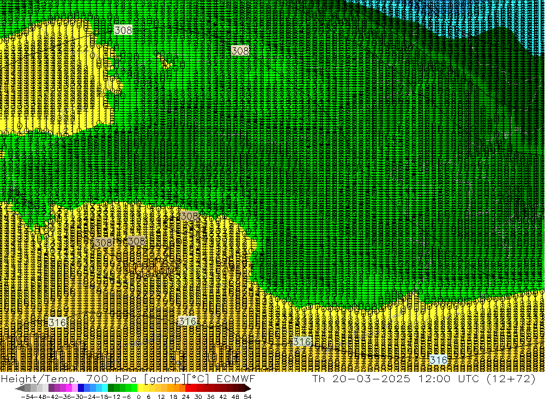The height and width of the screenshot is (399, 545).
Task: Select the "[gdmp][°C]" units text
Action: [177, 378]
